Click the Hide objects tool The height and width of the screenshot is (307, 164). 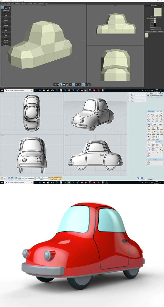tap(149, 138)
